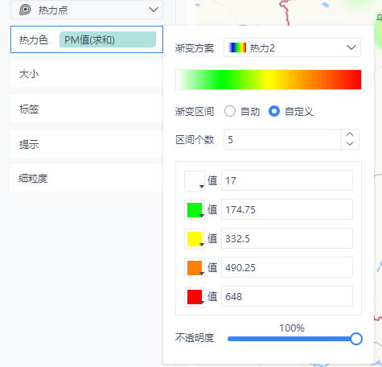
Task: Select the 细粒度 granularity slot
Action: coord(87,178)
